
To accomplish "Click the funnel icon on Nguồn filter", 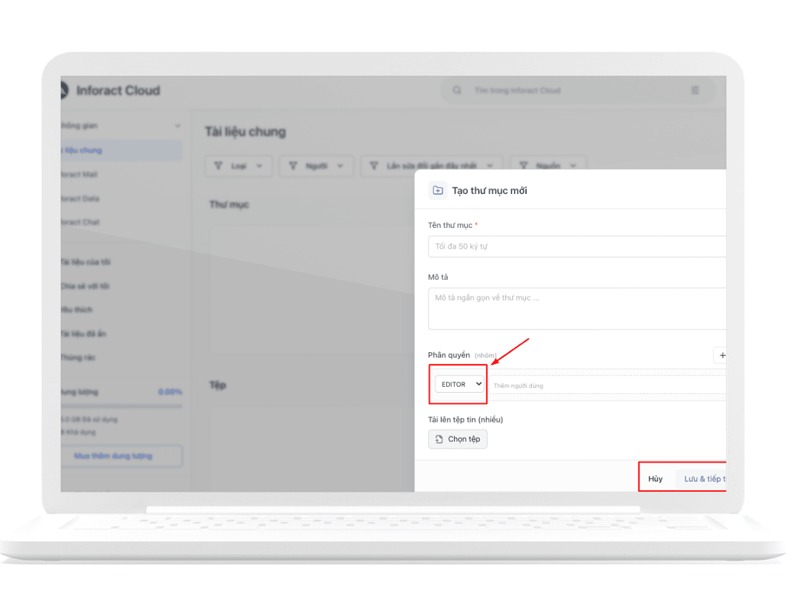I will click(x=523, y=165).
